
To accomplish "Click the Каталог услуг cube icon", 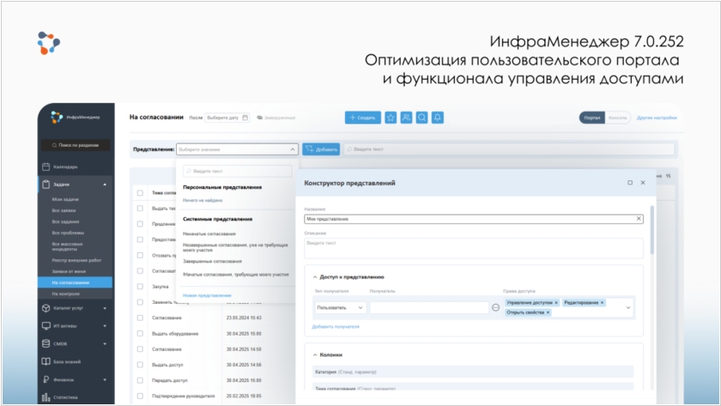I will pyautogui.click(x=46, y=308).
